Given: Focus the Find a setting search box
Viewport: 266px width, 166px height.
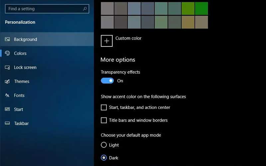Looking at the screenshot, I should [47, 9].
